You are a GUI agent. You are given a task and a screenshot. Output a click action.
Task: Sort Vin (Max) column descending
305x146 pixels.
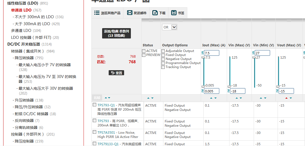coord(241,98)
